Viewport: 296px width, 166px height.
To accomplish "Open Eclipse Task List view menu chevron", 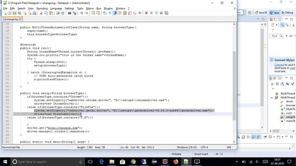I will coord(273,30).
